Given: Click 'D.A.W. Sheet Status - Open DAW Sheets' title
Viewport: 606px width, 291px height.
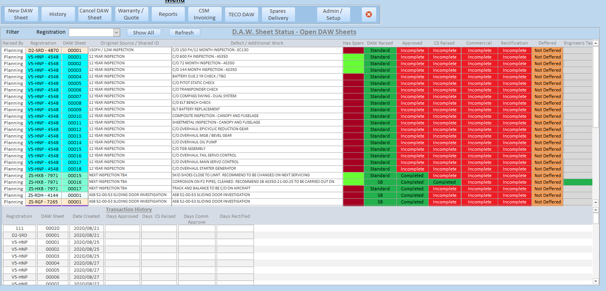Looking at the screenshot, I should tap(294, 32).
